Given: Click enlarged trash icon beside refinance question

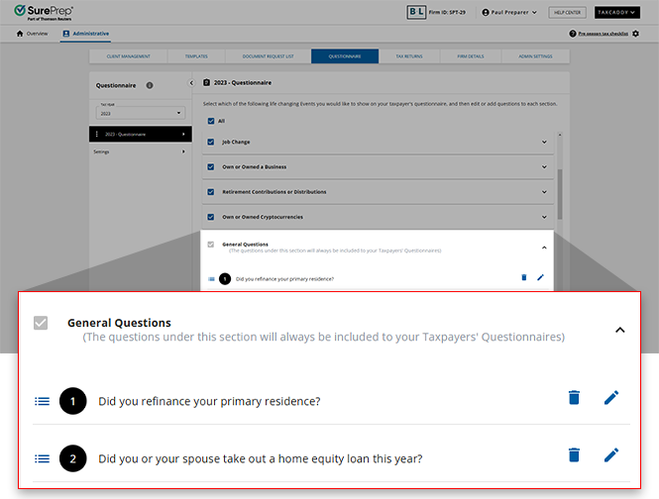Looking at the screenshot, I should [x=574, y=397].
